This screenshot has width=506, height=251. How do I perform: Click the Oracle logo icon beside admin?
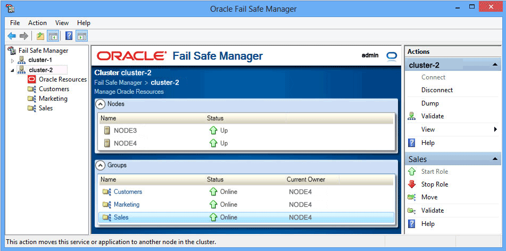pos(392,55)
